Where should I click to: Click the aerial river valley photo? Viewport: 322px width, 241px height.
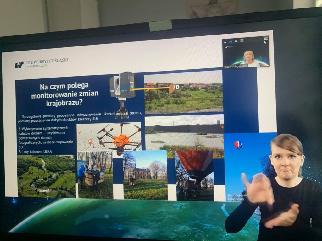point(47,176)
